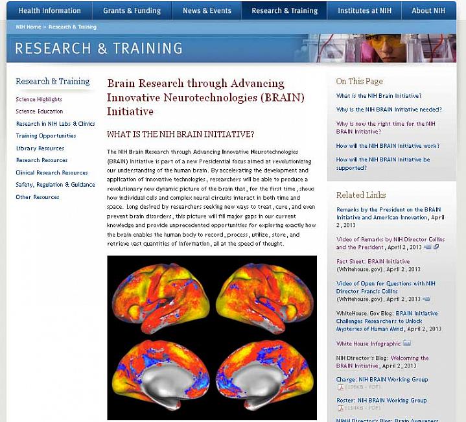Image resolution: width=466 pixels, height=422 pixels.
Task: Open Library Resources sidebar link
Action: (x=40, y=148)
